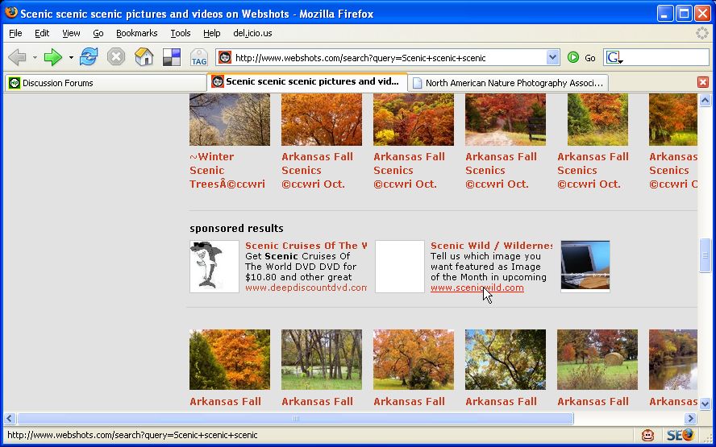Click the vertical scrollbar down arrow
The width and height of the screenshot is (716, 447).
(705, 404)
